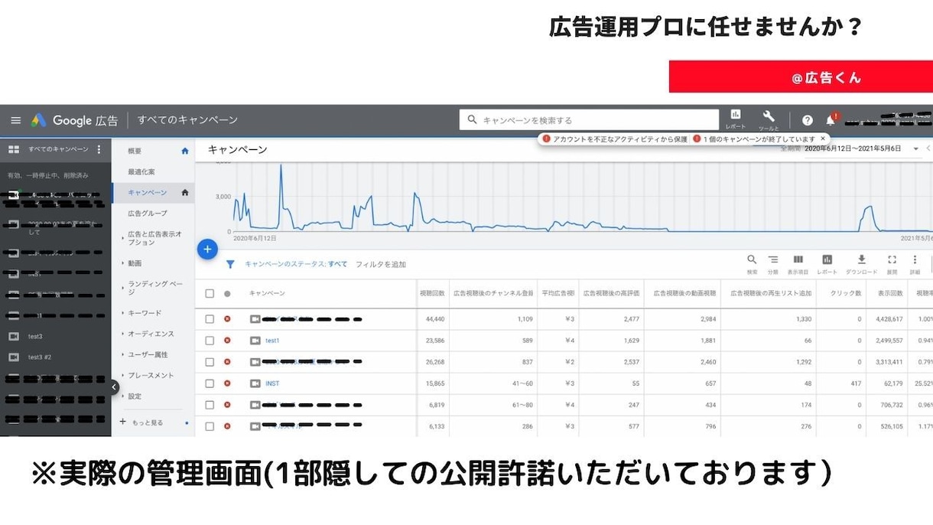
Task: Open レポート in the top header bar
Action: point(736,119)
